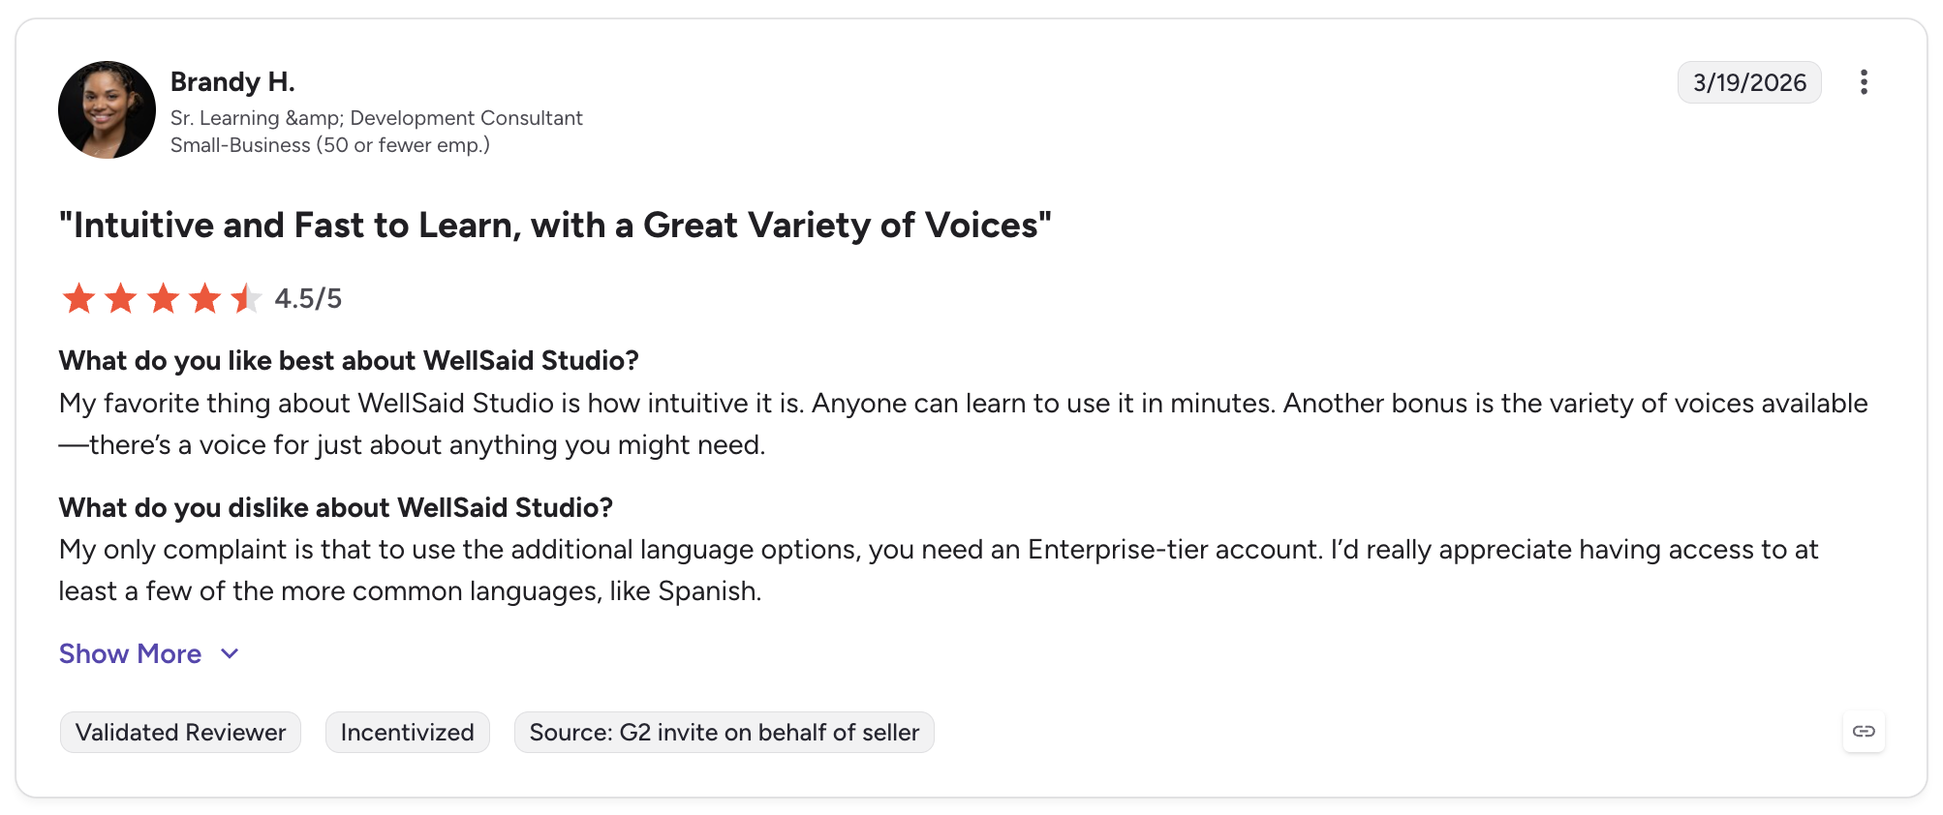
Task: Open the review title about Variety of Voices
Action: tap(555, 225)
